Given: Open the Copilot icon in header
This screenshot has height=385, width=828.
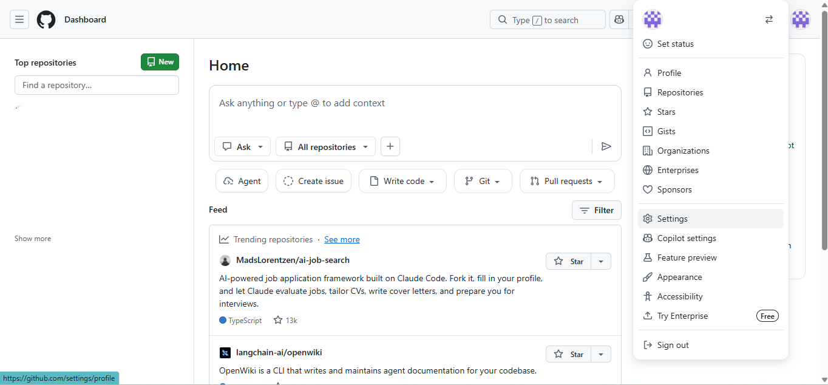Looking at the screenshot, I should tap(619, 19).
